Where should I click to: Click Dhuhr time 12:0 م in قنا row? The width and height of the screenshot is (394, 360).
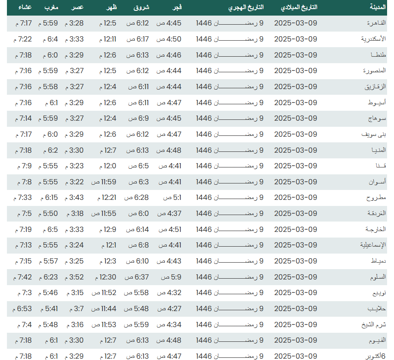pyautogui.click(x=108, y=166)
